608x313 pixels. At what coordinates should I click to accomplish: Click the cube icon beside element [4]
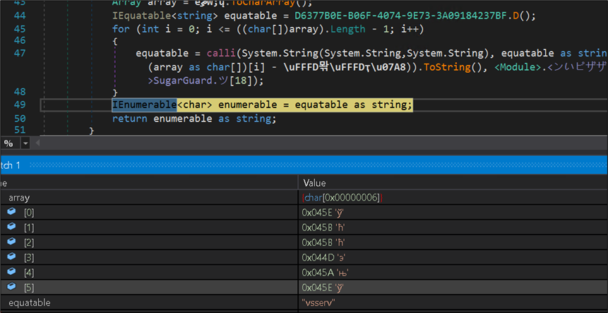pyautogui.click(x=11, y=271)
